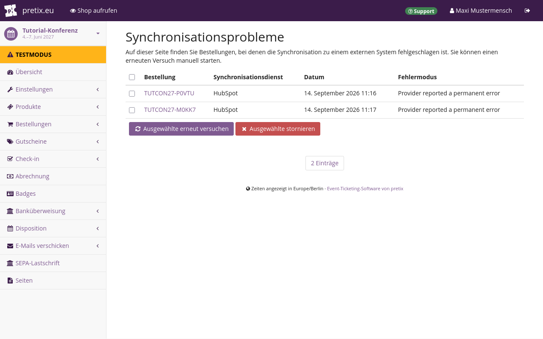Follow Event-Ticketing-Software von pretix link
543x339 pixels.
pos(365,189)
